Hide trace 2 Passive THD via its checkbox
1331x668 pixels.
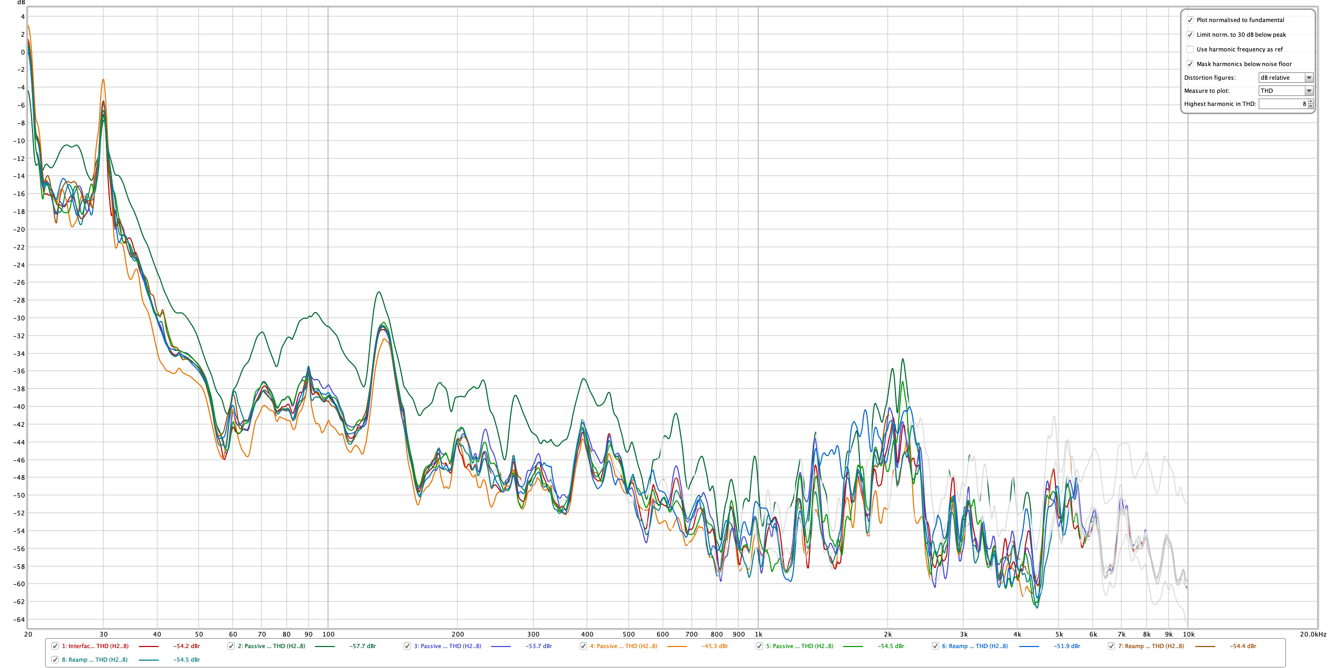click(231, 646)
